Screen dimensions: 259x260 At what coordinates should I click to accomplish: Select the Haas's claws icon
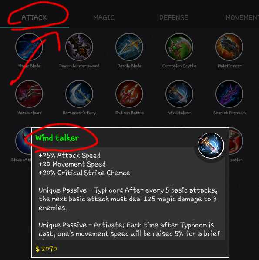(29, 94)
